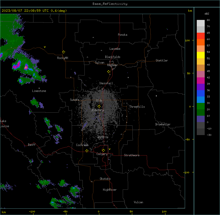The width and height of the screenshot is (220, 215).
Task: Select the Cochrane label
Action: coord(82,145)
